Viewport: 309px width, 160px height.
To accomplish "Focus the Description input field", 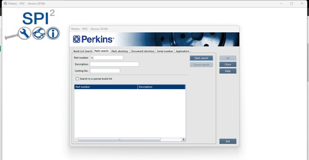I will click(114, 64).
